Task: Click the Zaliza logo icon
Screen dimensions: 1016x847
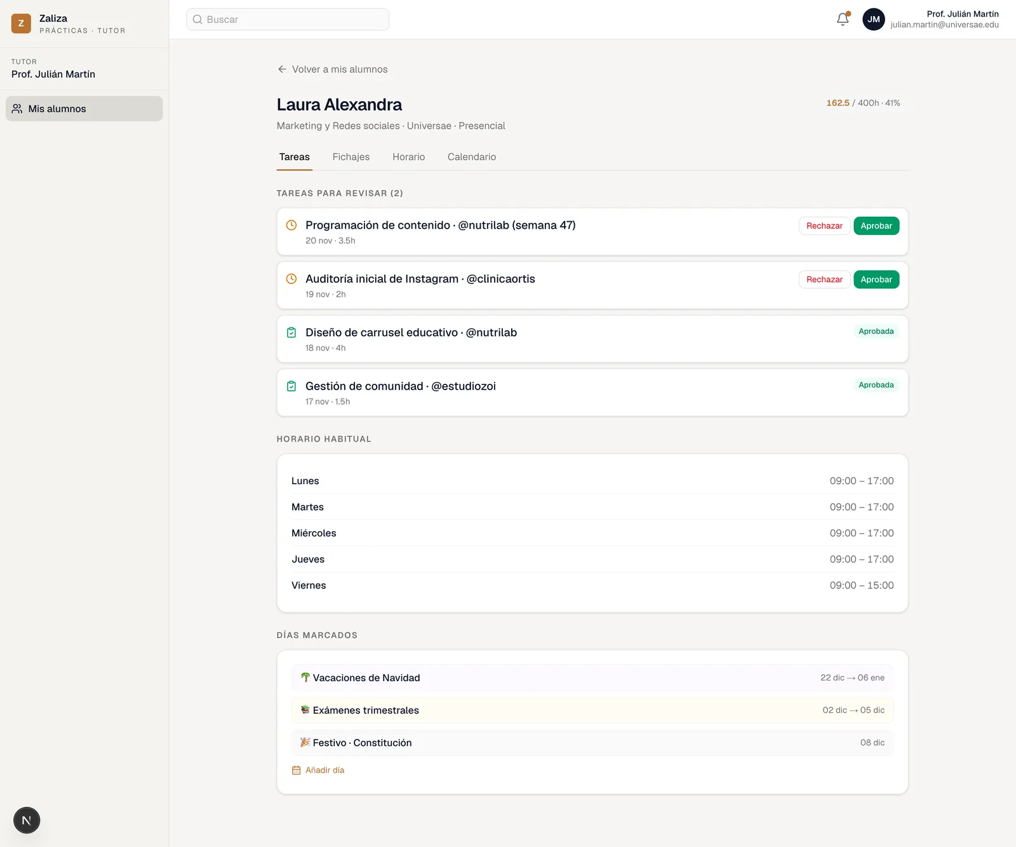Action: (x=21, y=24)
